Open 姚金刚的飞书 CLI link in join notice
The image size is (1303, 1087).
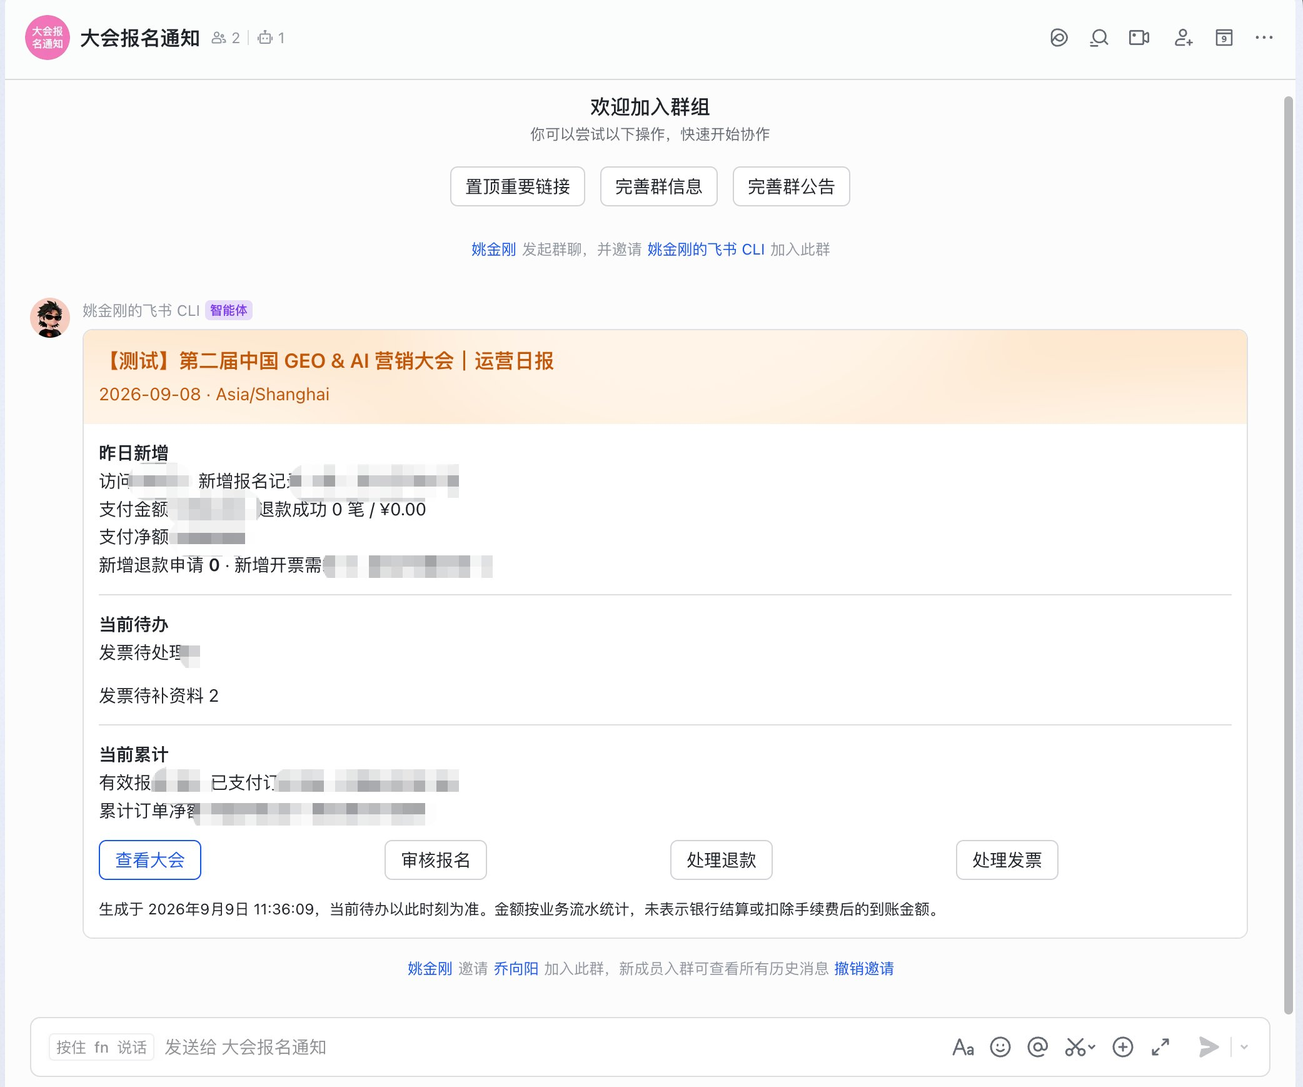pos(706,250)
